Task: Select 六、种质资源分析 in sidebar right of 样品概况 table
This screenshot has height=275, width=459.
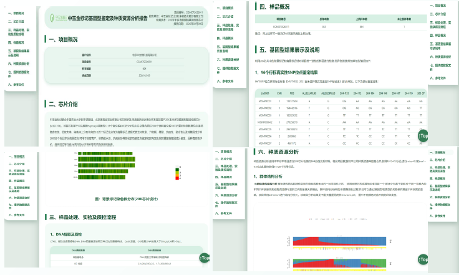Action: coord(440,57)
